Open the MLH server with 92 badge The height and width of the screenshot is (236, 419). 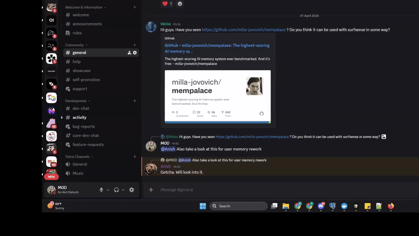pyautogui.click(x=52, y=162)
